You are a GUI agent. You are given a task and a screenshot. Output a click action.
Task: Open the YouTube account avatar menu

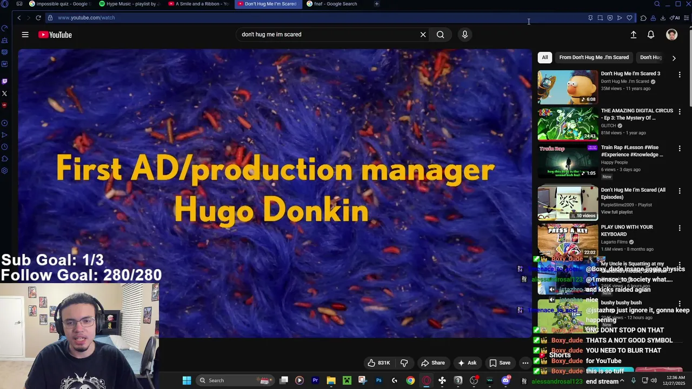point(671,35)
